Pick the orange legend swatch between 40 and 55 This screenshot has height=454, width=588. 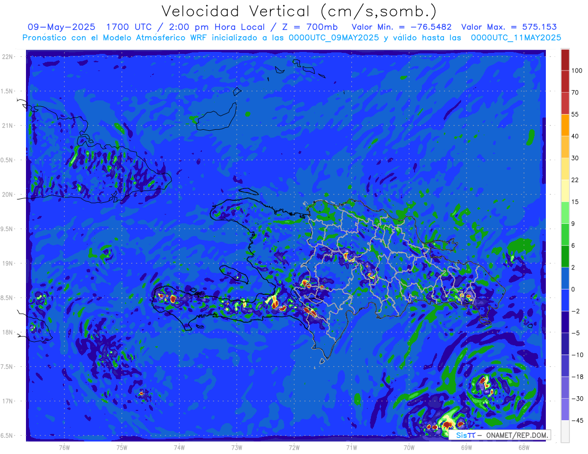[565, 125]
